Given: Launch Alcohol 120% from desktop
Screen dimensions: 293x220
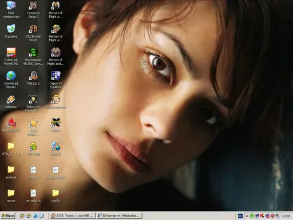Looking at the screenshot, I should (11, 125).
